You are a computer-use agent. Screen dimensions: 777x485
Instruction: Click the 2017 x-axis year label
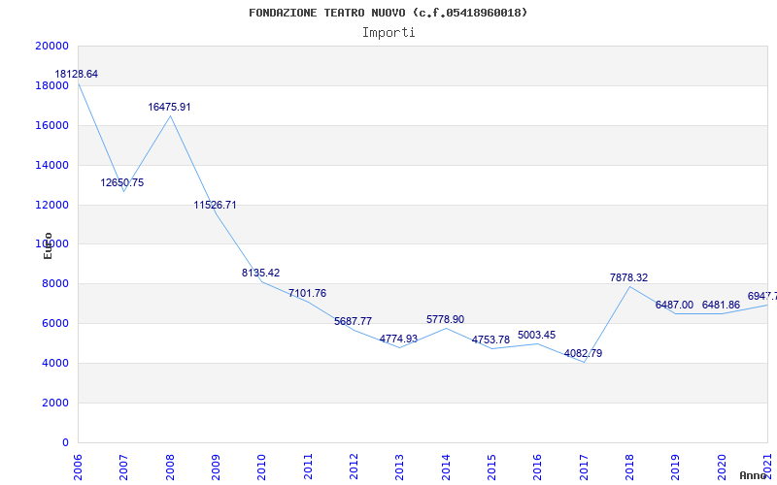click(584, 467)
